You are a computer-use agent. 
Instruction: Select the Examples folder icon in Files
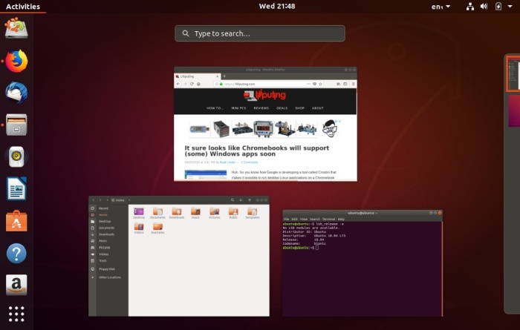click(x=157, y=228)
